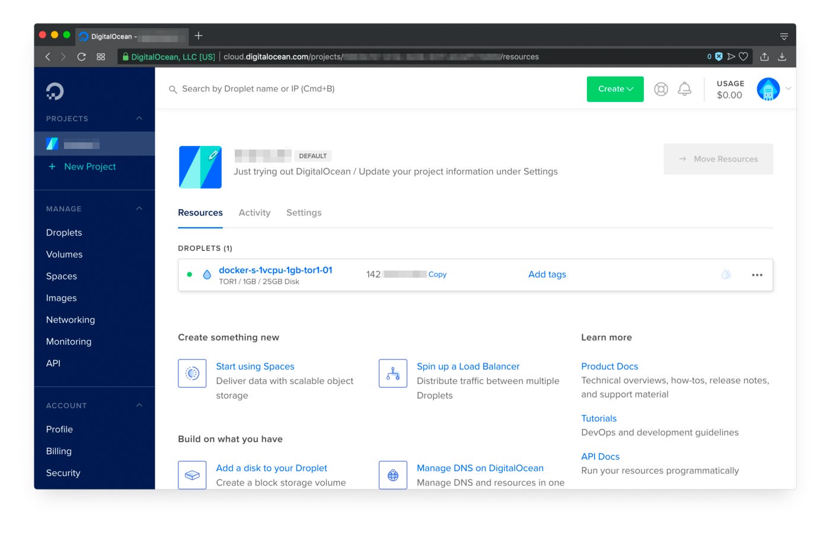Screen dimensions: 830x534
Task: Click Add tags on the droplet
Action: [x=547, y=274]
